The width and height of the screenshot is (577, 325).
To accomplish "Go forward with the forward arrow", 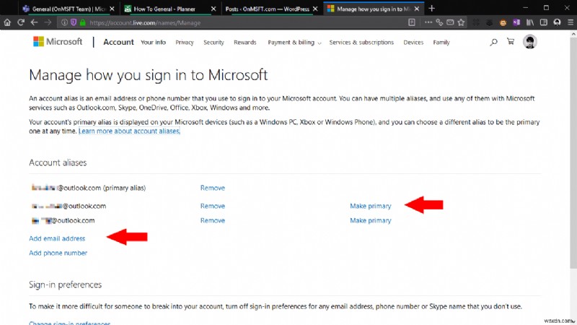I will (x=48, y=22).
